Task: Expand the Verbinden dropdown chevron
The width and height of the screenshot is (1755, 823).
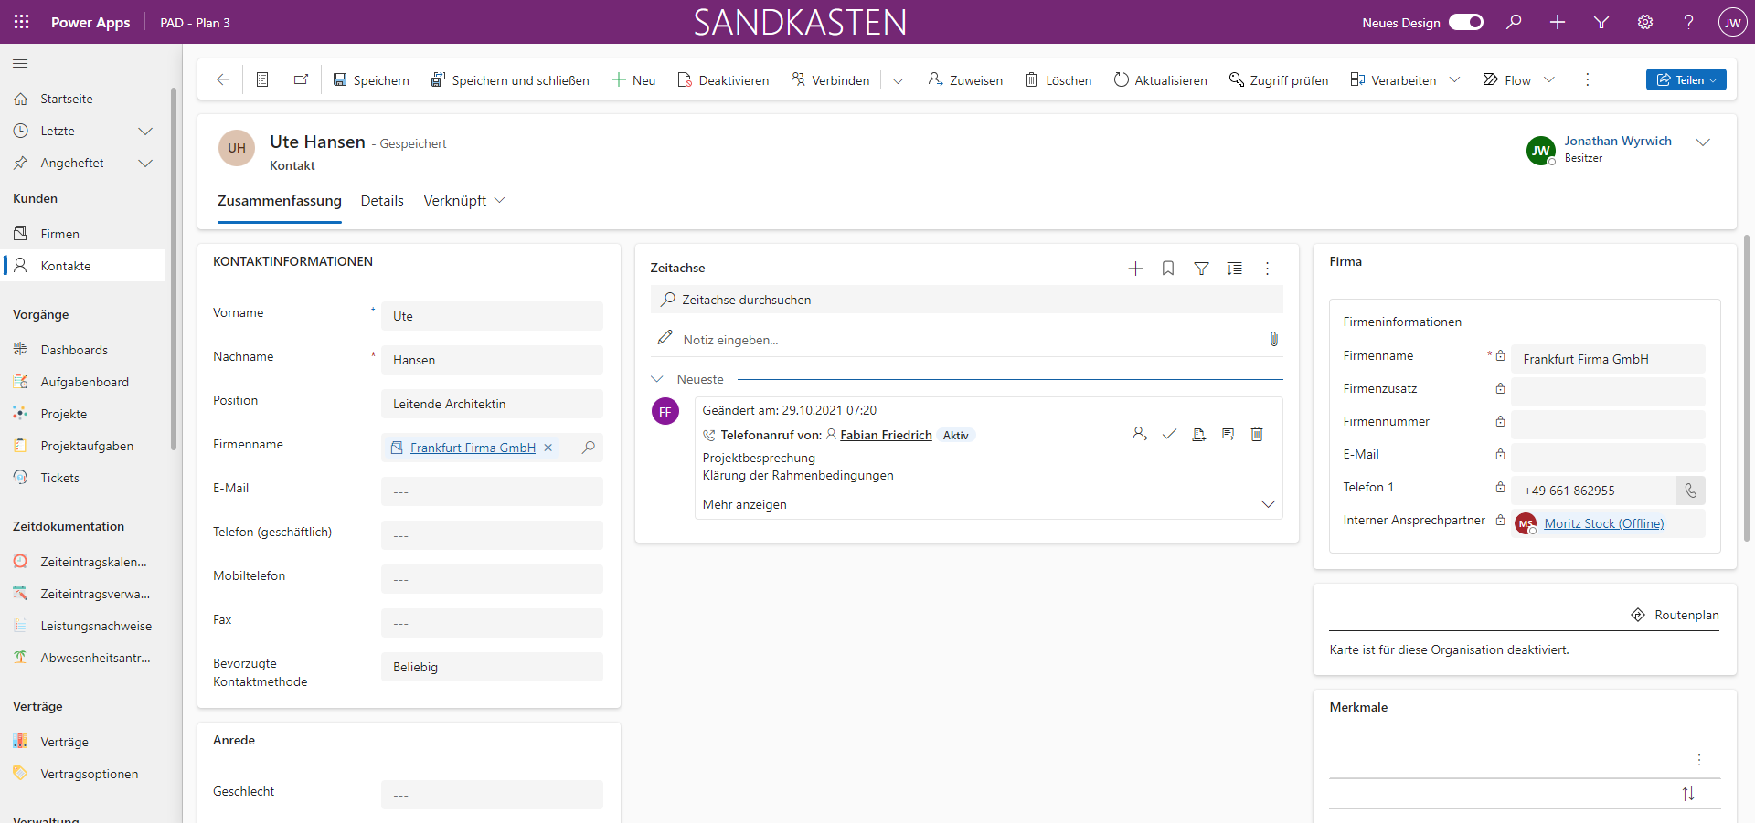Action: click(898, 80)
